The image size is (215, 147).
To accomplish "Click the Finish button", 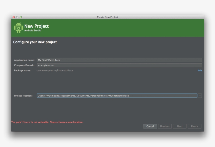I will click(195, 127).
